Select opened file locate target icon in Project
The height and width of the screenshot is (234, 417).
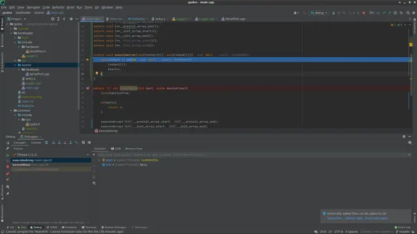click(53, 19)
